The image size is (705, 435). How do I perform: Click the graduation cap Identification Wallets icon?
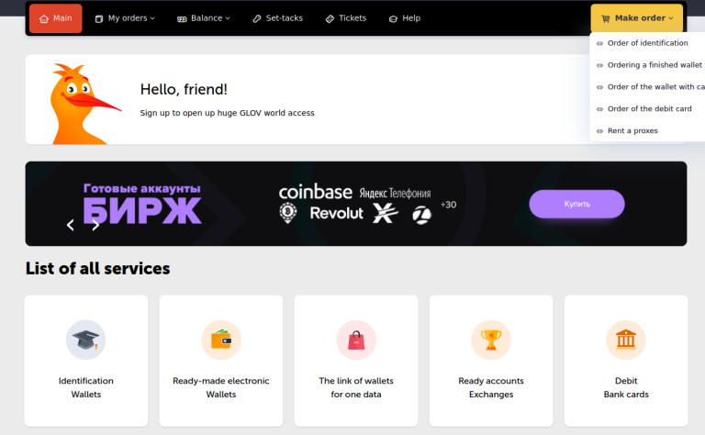coord(86,340)
